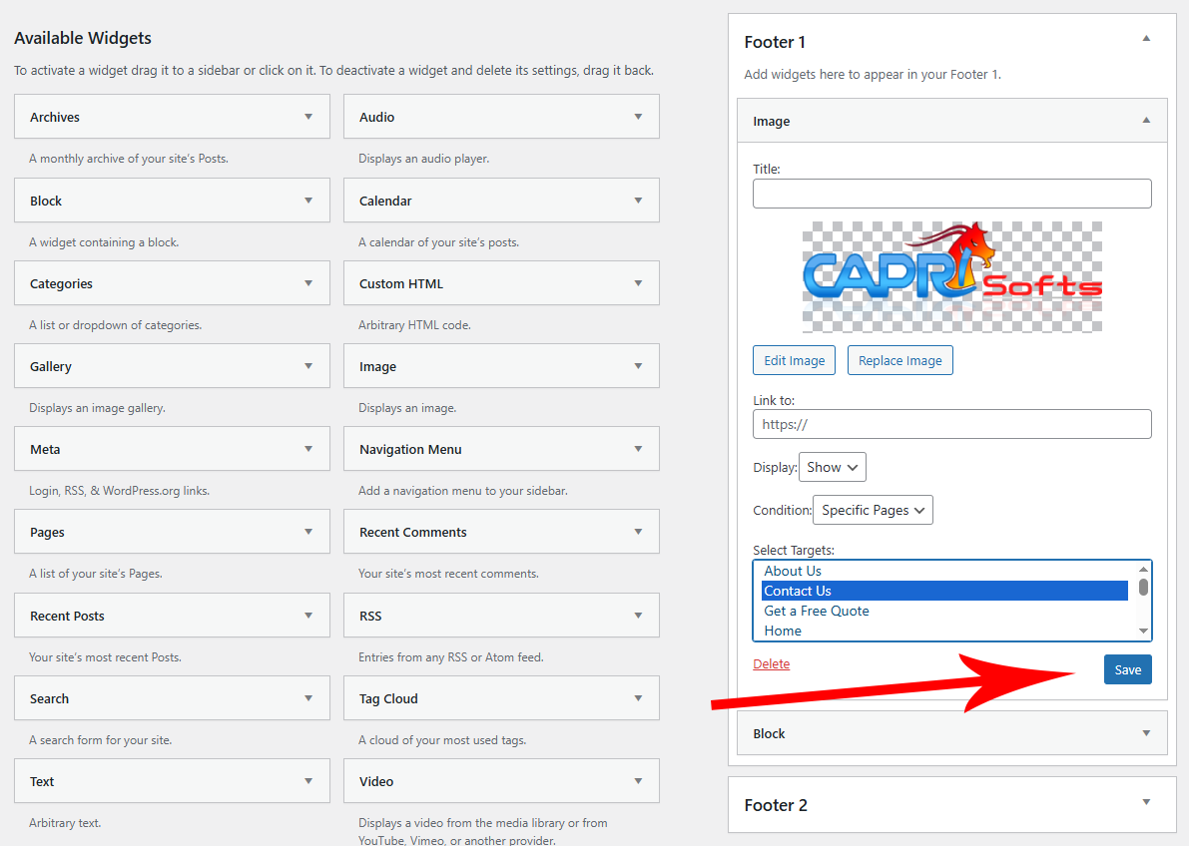Screen dimensions: 1189x846
Task: Expand the Video widget
Action: (639, 781)
